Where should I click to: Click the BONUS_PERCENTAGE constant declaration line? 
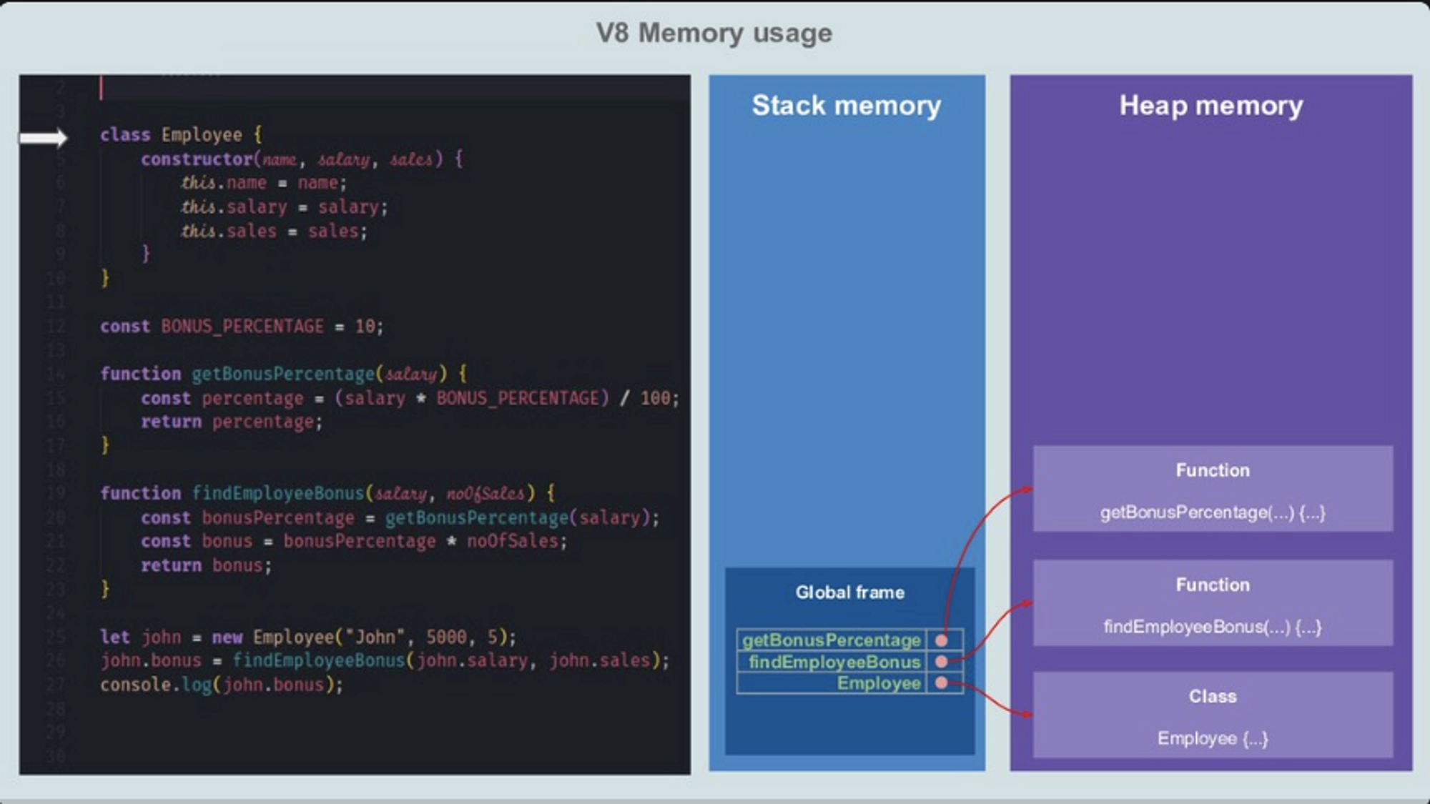tap(242, 327)
